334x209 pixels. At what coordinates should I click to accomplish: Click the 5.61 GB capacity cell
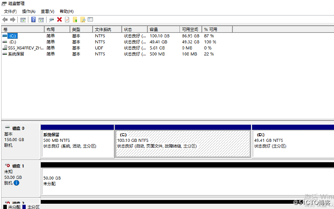(x=157, y=48)
